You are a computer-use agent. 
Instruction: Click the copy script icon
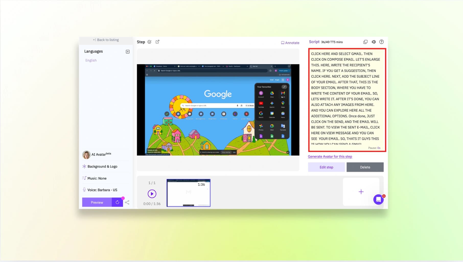365,42
